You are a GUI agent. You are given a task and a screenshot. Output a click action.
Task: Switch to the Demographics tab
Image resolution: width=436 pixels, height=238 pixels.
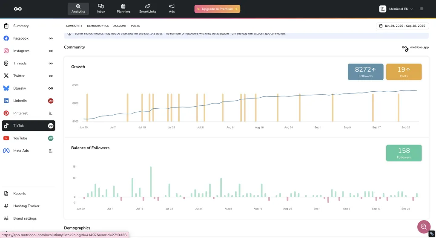click(x=98, y=26)
